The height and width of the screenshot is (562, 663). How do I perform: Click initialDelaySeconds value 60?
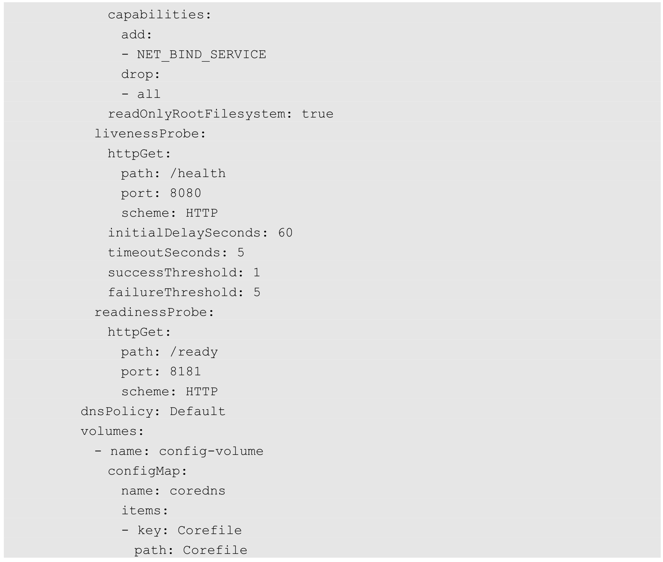tap(285, 233)
